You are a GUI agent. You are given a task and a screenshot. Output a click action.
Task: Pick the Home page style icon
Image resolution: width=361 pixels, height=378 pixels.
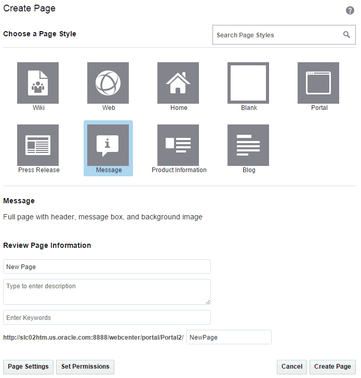pos(178,83)
